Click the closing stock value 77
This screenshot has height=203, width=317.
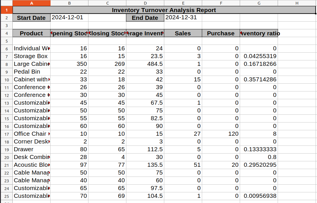pos(107,165)
